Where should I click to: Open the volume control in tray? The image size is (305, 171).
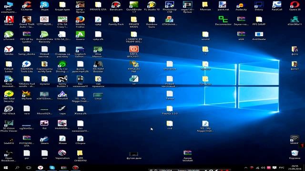click(x=263, y=168)
